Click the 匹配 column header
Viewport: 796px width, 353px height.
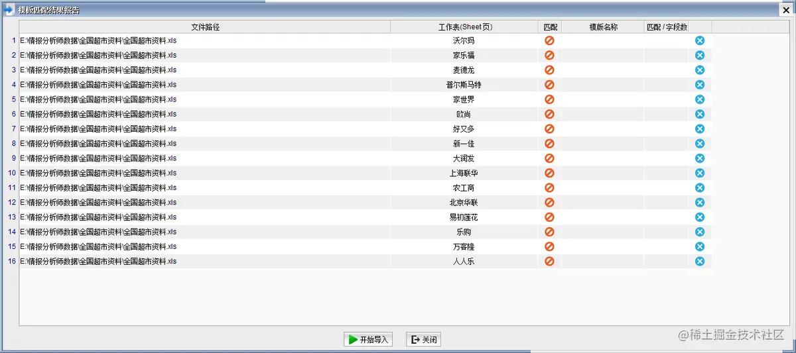pos(550,27)
